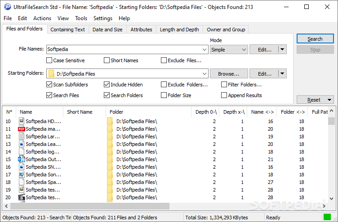Switch to the Attributes tab
Image resolution: width=338 pixels, height=222 pixels.
point(141,30)
